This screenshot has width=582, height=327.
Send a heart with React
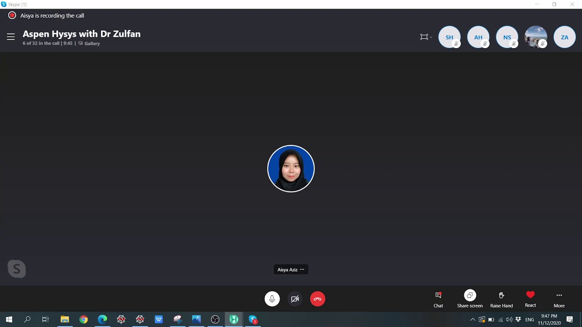[530, 300]
